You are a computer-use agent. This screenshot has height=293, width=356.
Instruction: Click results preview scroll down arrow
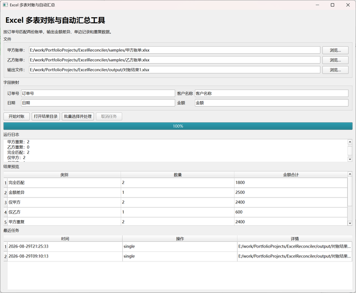point(350,223)
